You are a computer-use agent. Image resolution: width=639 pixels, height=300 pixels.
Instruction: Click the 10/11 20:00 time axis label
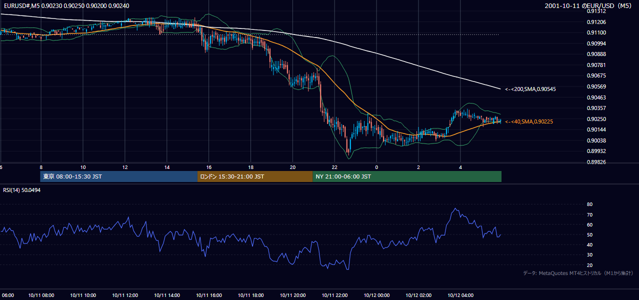click(x=293, y=295)
